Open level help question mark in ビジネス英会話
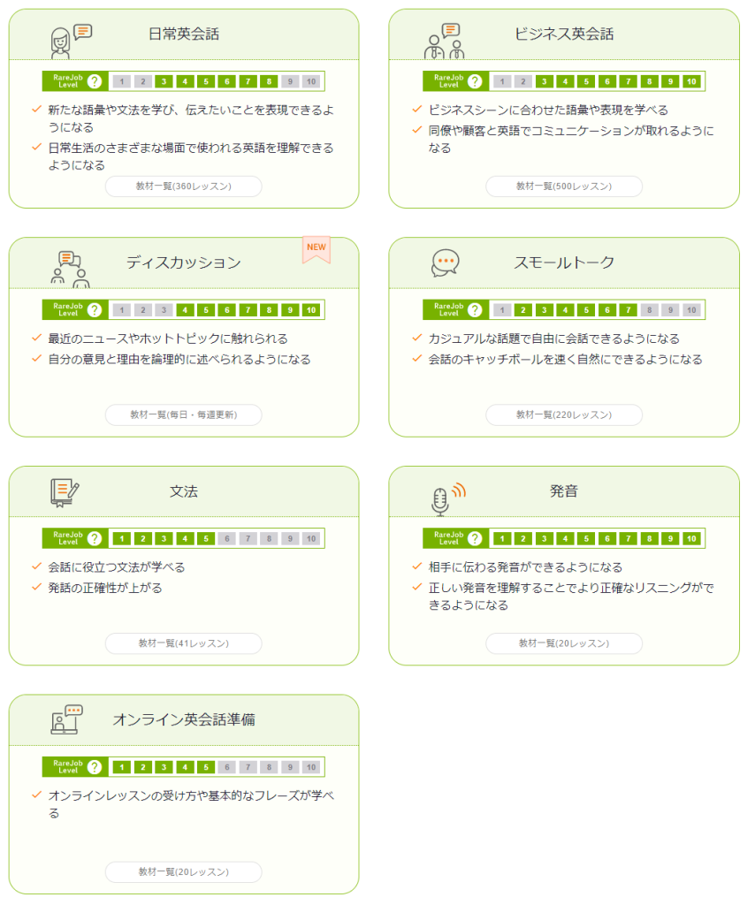755x905 pixels. coord(475,81)
